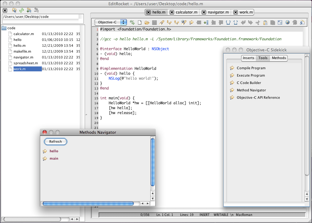Close the hello.m tab via its X box
This screenshot has width=312, height=223.
tap(148, 12)
